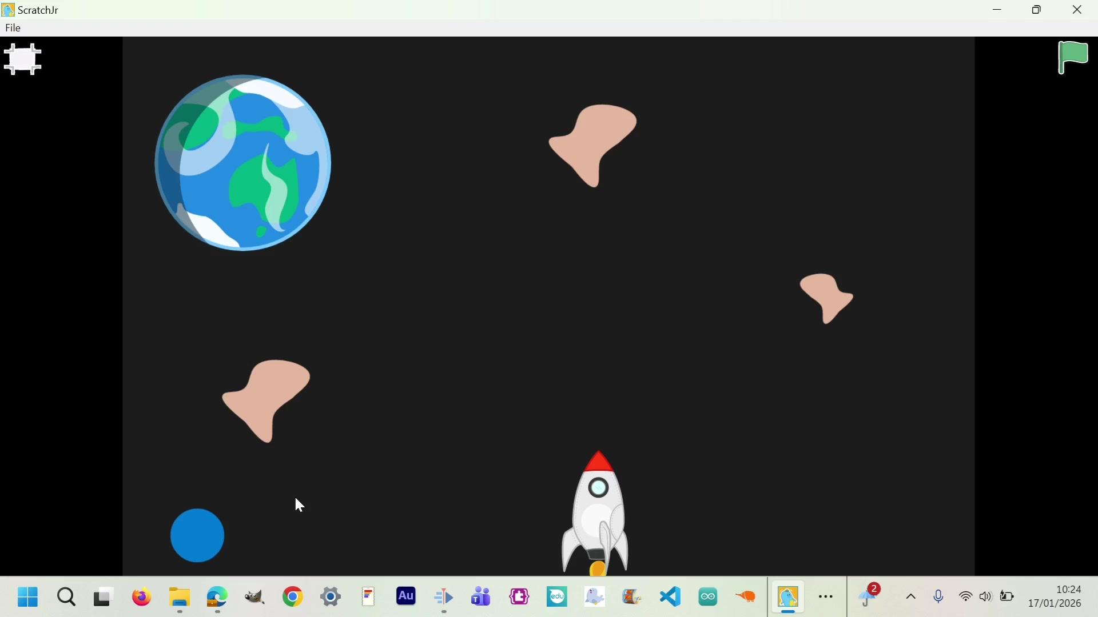Click the small asteroid on right
Image resolution: width=1098 pixels, height=617 pixels.
pyautogui.click(x=829, y=298)
